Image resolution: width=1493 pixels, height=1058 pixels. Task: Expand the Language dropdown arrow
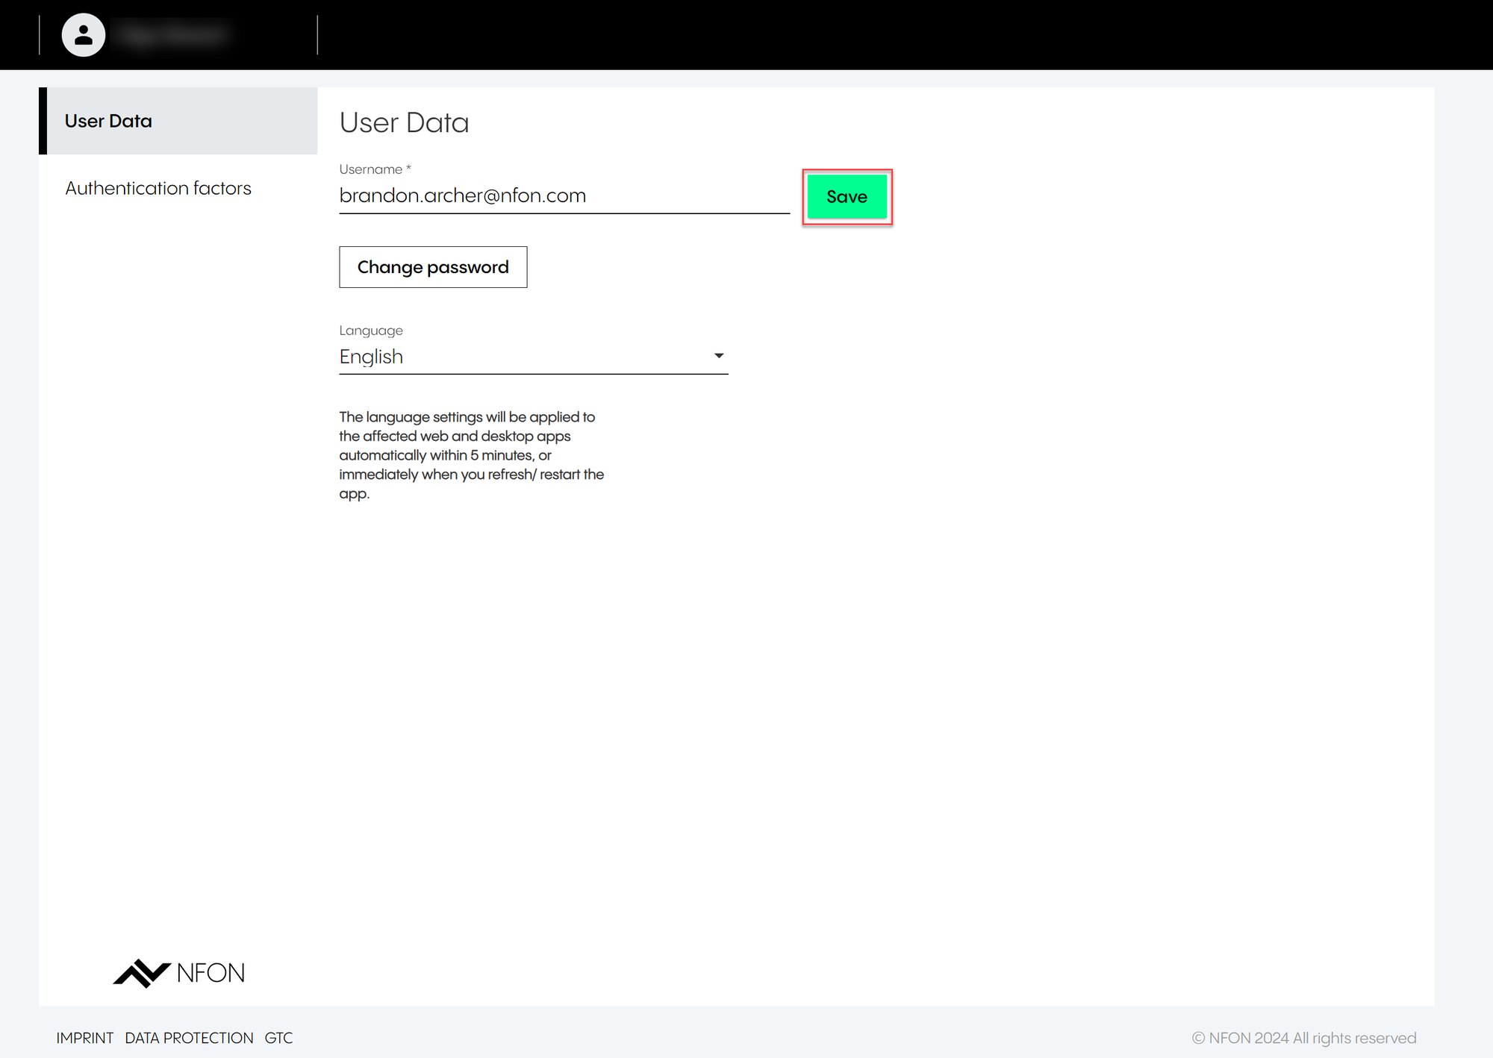pyautogui.click(x=719, y=356)
